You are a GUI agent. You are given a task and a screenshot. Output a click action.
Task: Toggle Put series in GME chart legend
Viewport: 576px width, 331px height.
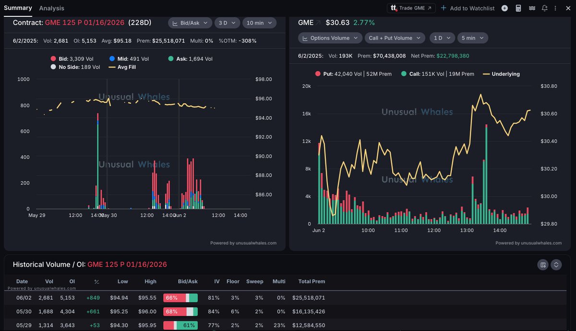353,74
